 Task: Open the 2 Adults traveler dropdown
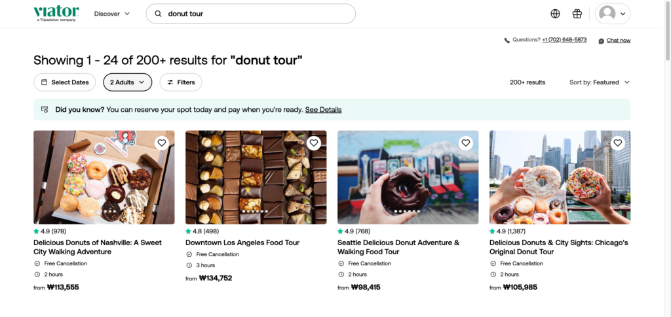point(127,82)
